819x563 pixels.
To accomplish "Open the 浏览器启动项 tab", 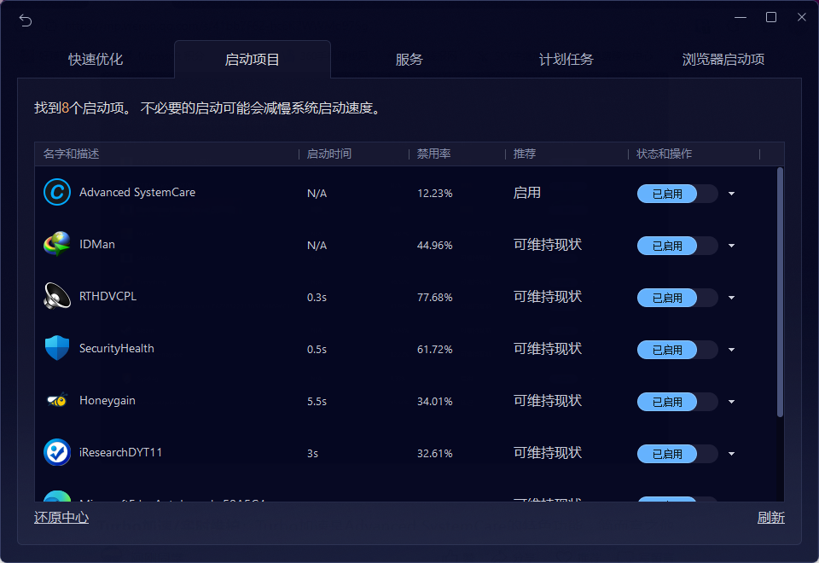I will [x=723, y=59].
